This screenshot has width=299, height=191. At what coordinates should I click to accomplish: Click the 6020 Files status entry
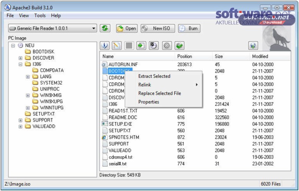click(271, 184)
